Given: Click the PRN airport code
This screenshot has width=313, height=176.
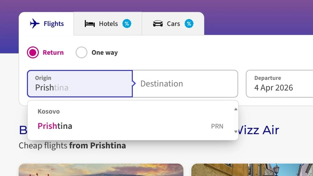Looking at the screenshot, I should tap(217, 126).
